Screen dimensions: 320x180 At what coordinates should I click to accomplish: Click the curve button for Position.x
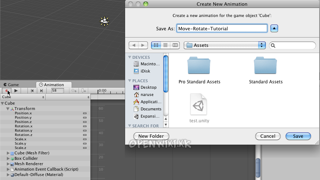click(x=85, y=113)
